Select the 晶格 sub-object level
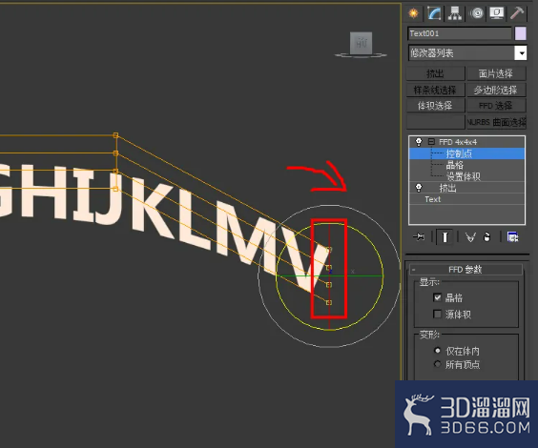 [x=455, y=165]
